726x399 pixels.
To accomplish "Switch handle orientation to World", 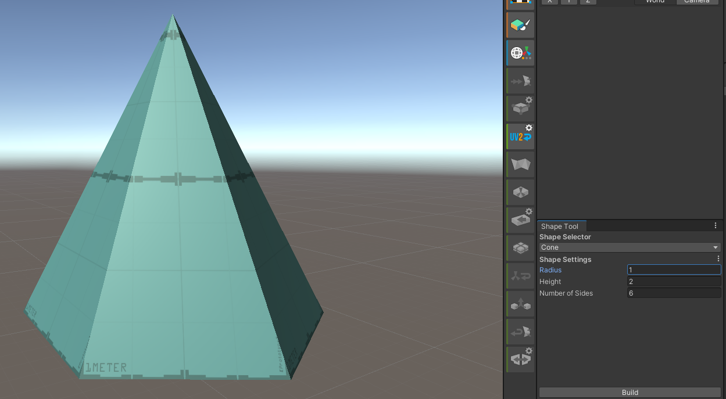I will [655, 2].
